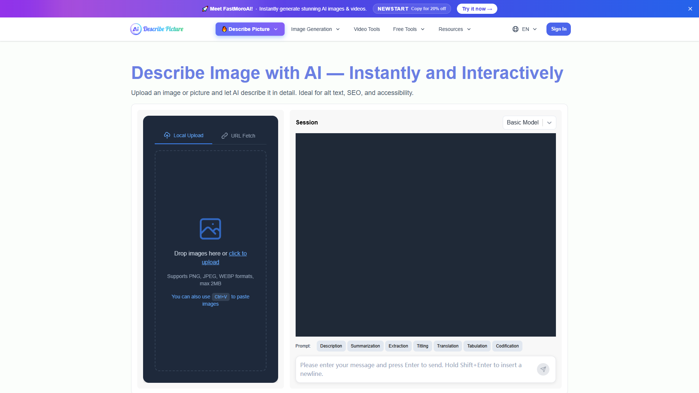Click the rocket icon in promo banner
The height and width of the screenshot is (393, 699).
(x=205, y=9)
